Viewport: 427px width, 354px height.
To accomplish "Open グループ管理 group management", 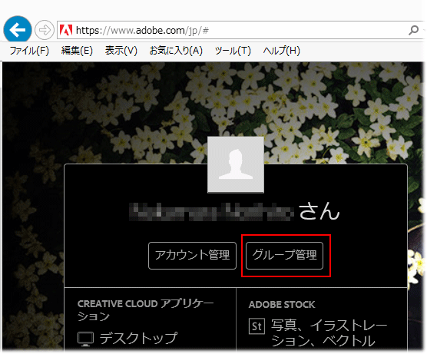I will pyautogui.click(x=284, y=256).
